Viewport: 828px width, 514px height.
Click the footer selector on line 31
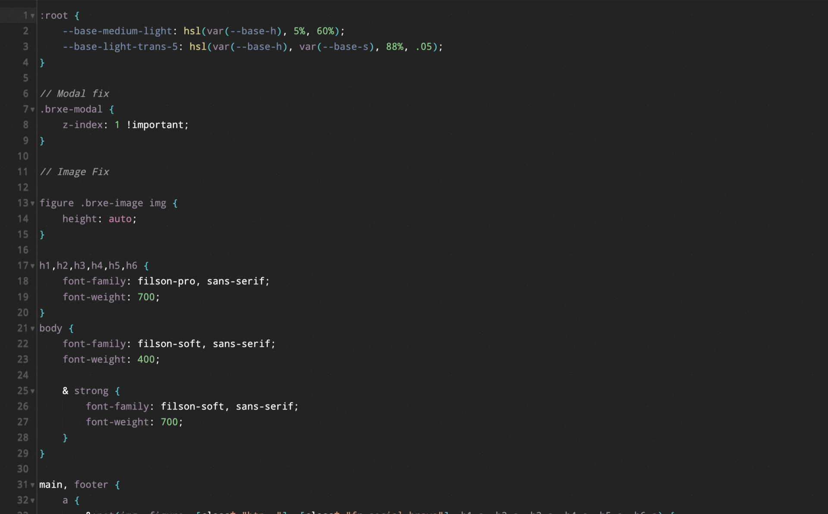coord(91,485)
